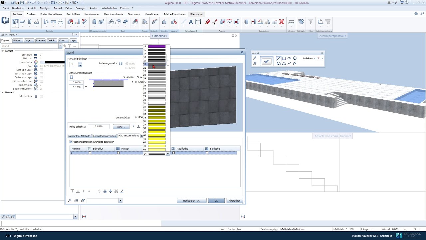Viewport: 426px width, 240px height.
Task: Open the Wand element dropdown in Eigenschaften
Action: [60, 46]
